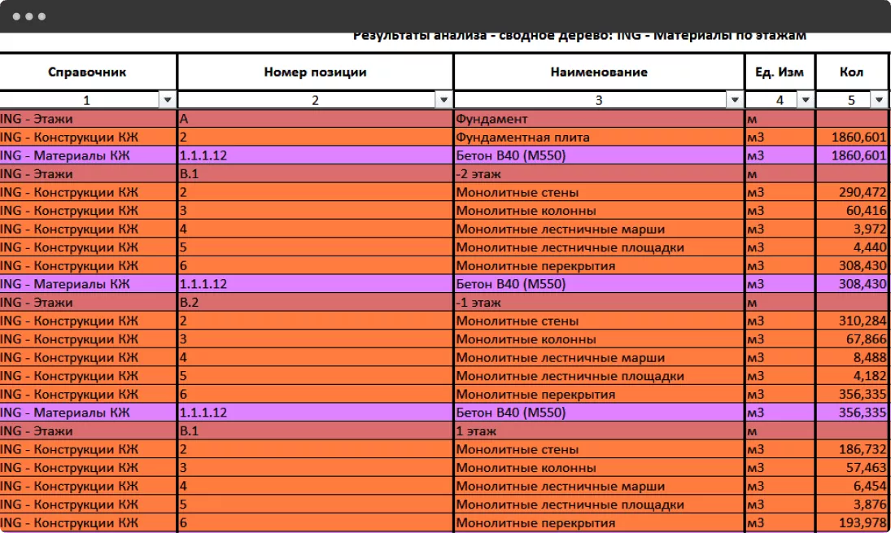
Task: Select the quantity cell showing 290,472
Action: pos(851,192)
